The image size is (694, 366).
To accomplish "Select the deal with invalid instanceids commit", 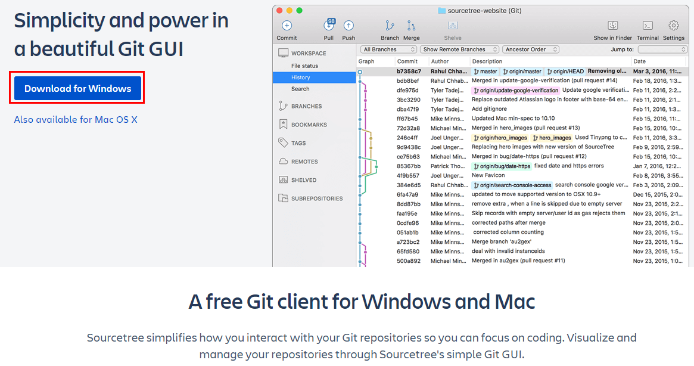I will click(522, 251).
